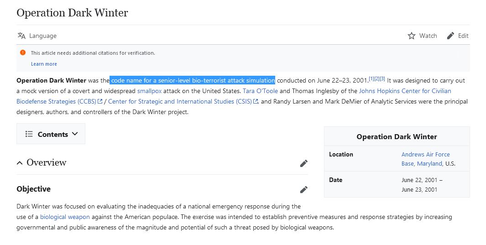The image size is (486, 245).
Task: Click the Edit pencil icon at top
Action: (x=450, y=36)
